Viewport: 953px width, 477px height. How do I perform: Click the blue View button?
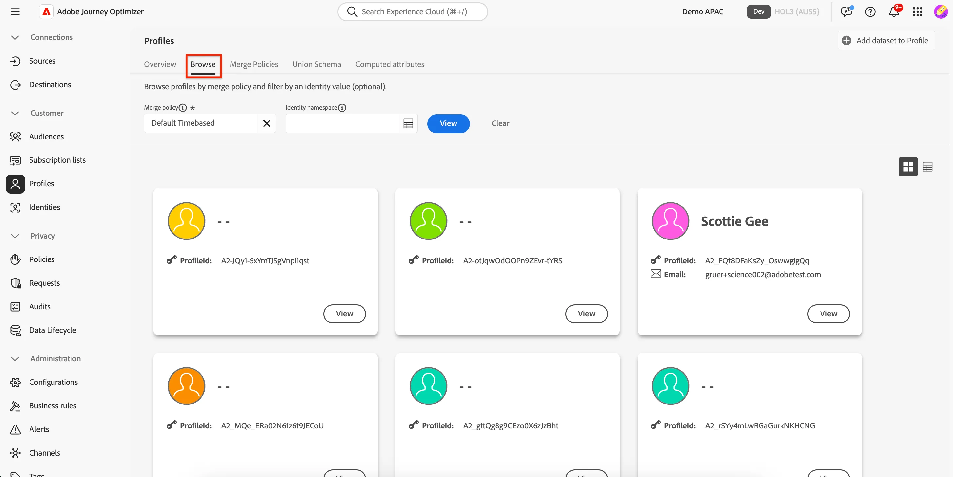click(x=448, y=124)
